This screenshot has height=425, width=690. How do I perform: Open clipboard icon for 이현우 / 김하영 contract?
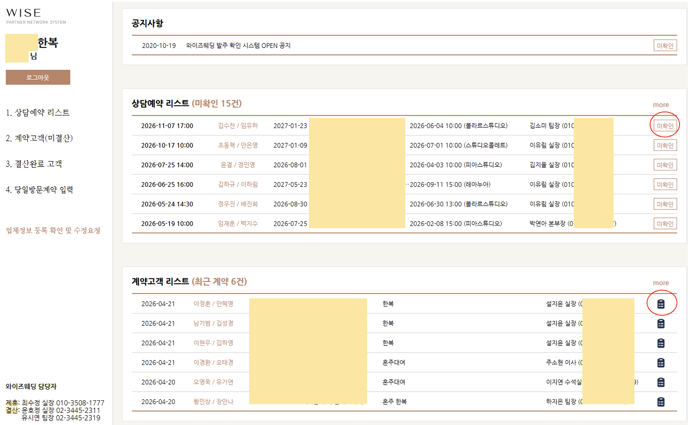point(660,343)
